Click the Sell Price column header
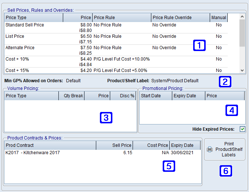This screenshot has height=192, width=249. pyautogui.click(x=114, y=145)
